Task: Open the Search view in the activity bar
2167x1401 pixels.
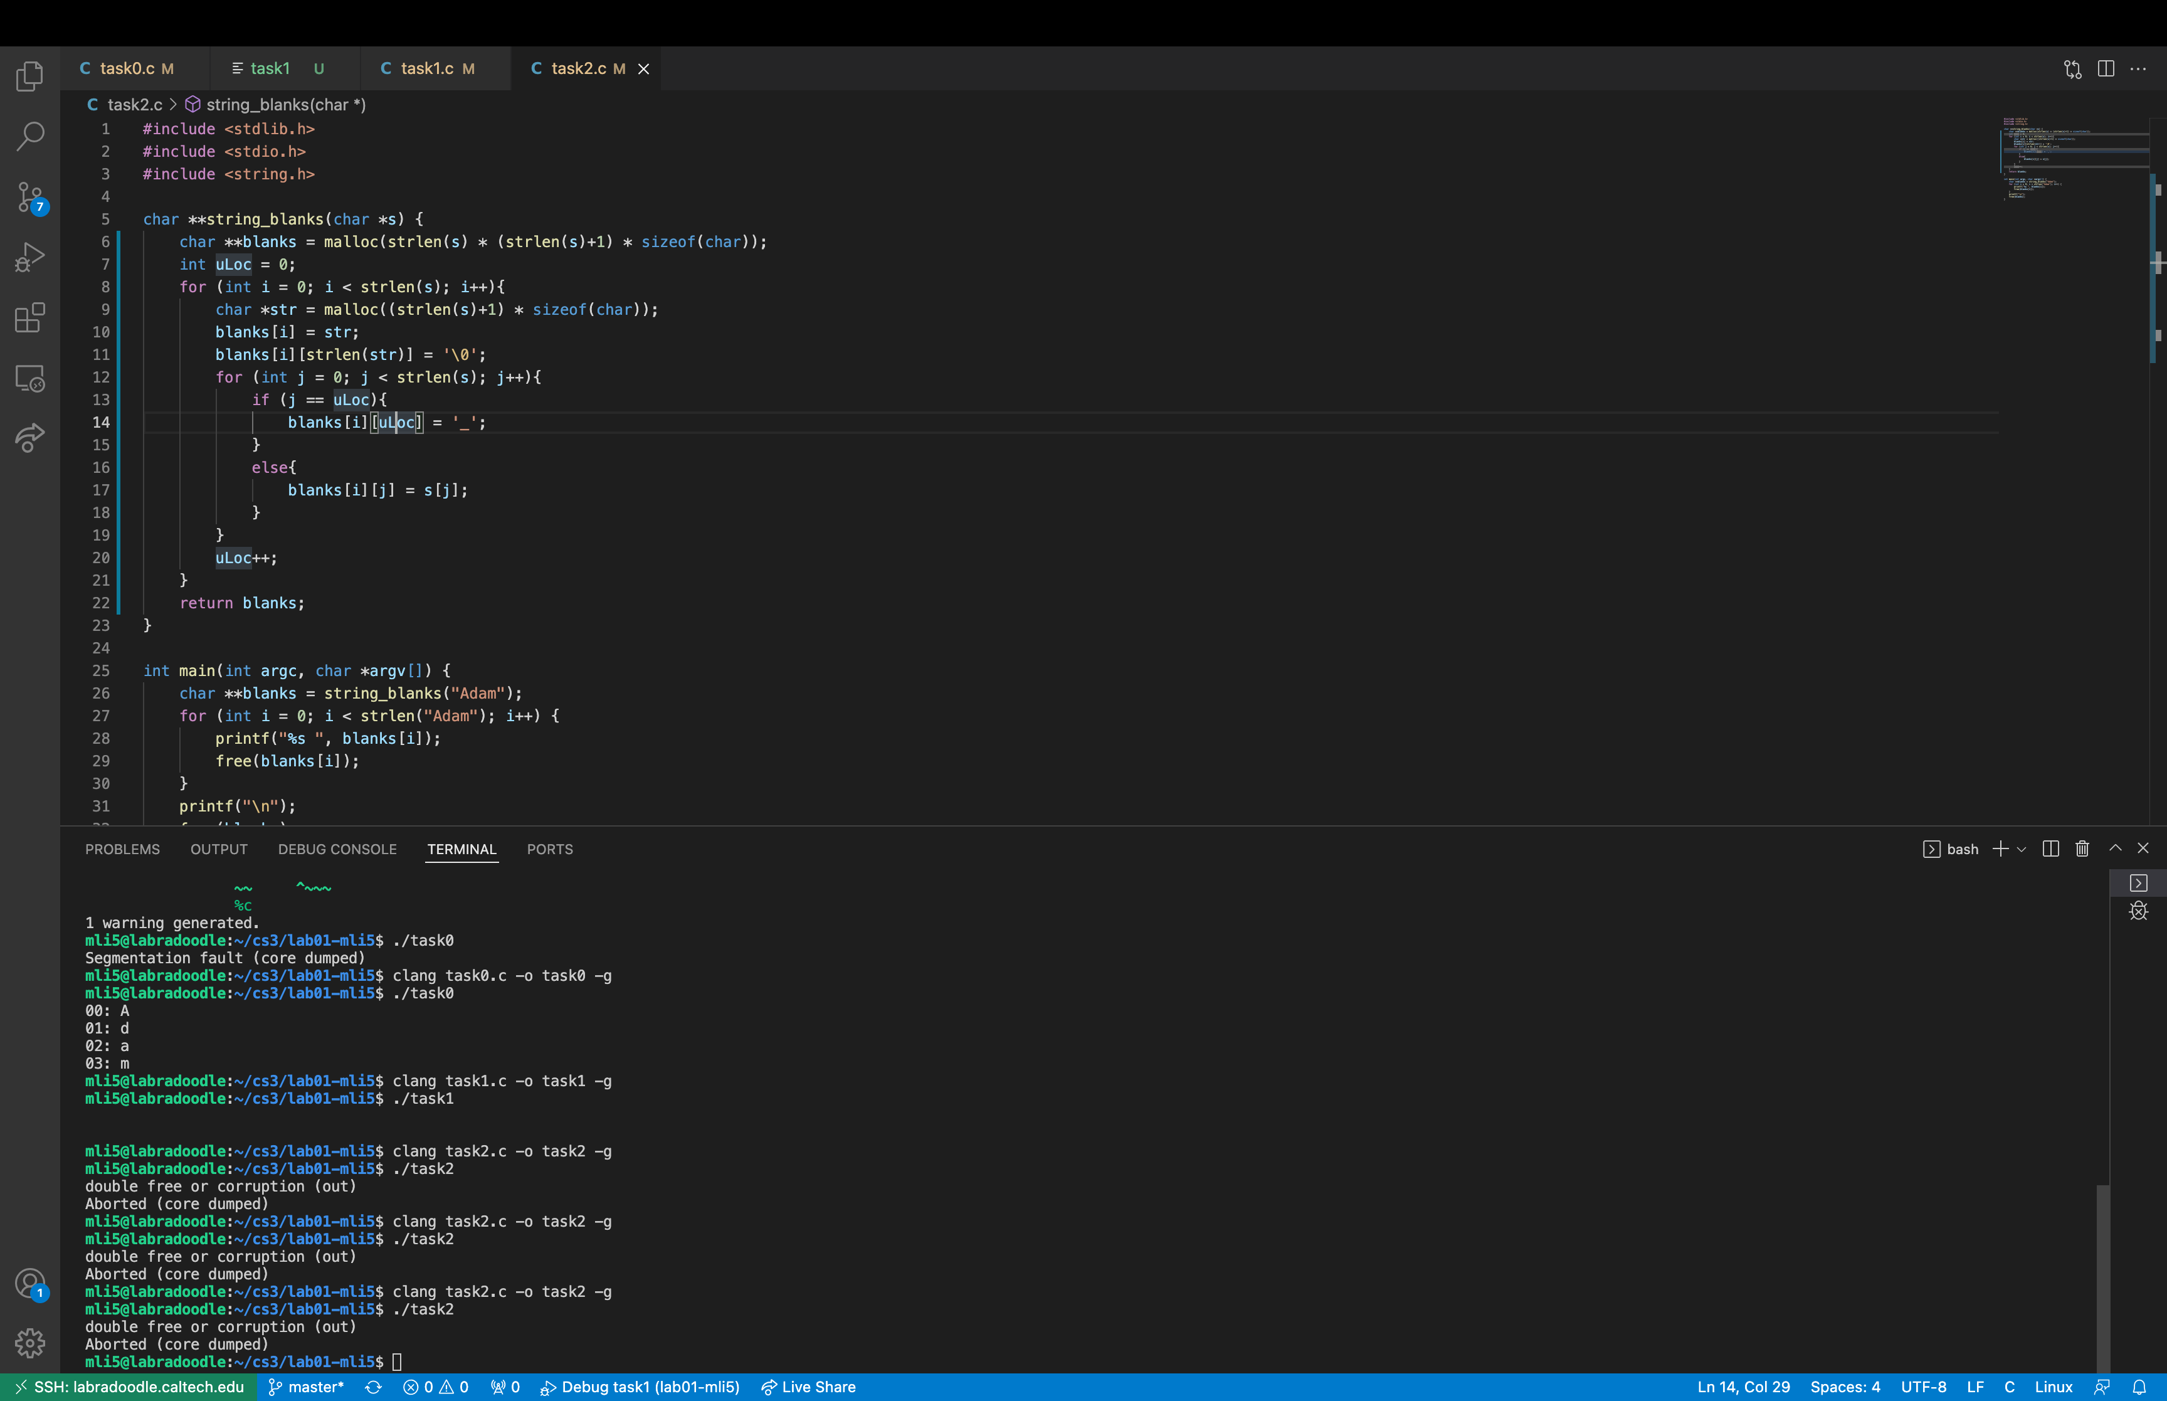Action: pyautogui.click(x=29, y=137)
